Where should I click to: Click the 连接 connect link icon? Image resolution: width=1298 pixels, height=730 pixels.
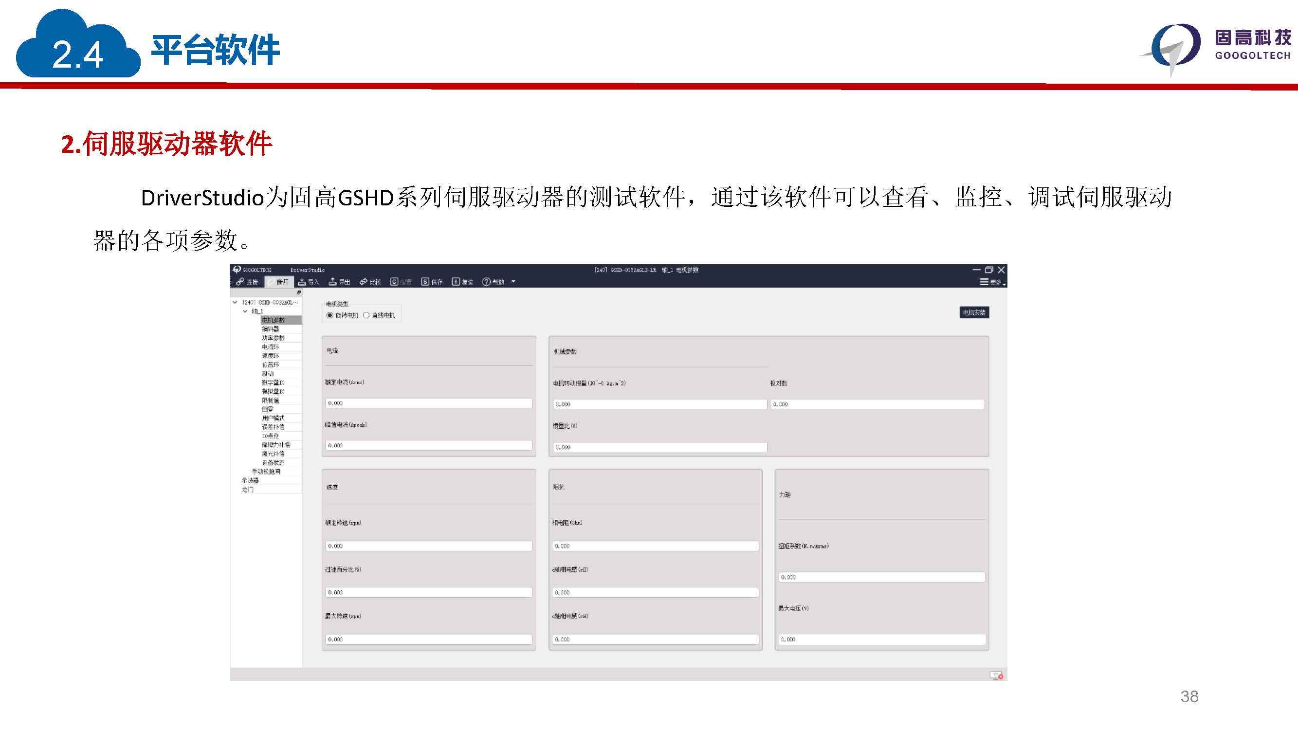pyautogui.click(x=240, y=282)
